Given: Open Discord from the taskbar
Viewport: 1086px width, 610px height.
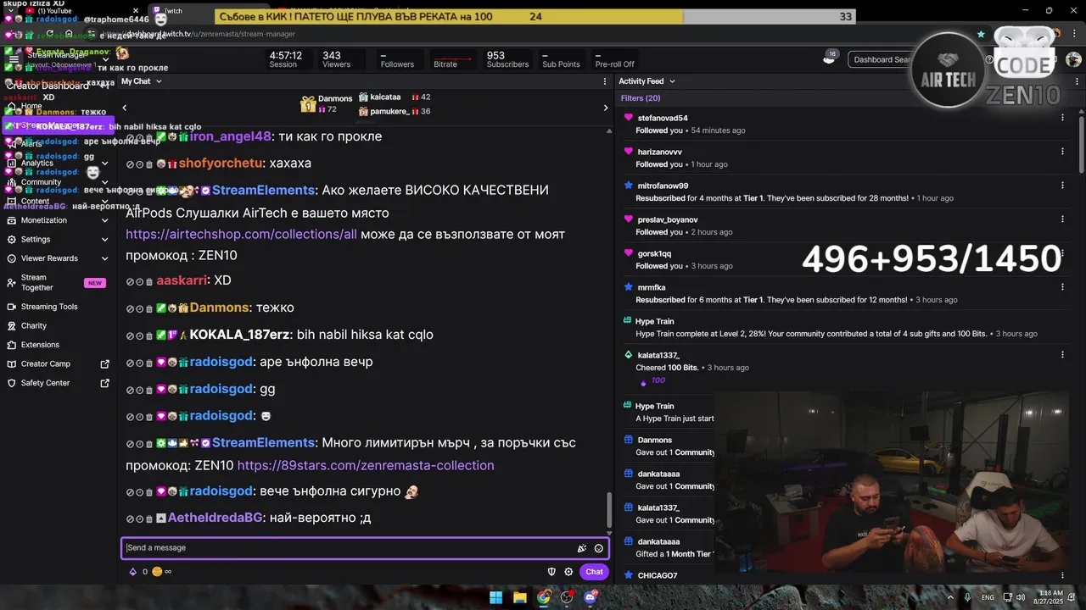Looking at the screenshot, I should coord(591,597).
